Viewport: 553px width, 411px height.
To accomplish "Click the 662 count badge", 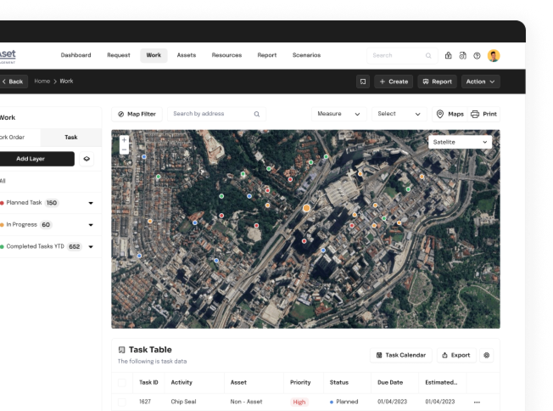I will (x=75, y=247).
